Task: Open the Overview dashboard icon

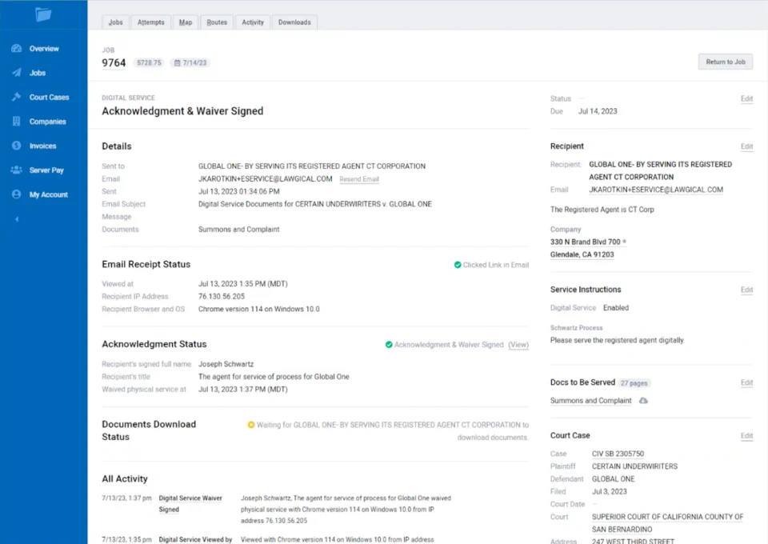Action: pos(16,49)
